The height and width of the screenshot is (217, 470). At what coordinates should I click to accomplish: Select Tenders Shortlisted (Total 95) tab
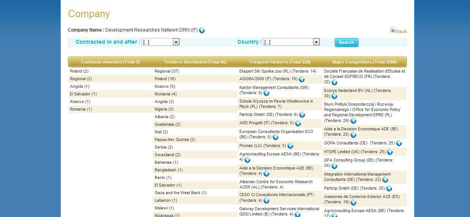click(x=195, y=62)
